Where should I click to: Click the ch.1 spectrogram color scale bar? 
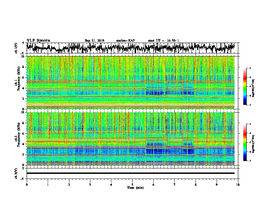245,87
